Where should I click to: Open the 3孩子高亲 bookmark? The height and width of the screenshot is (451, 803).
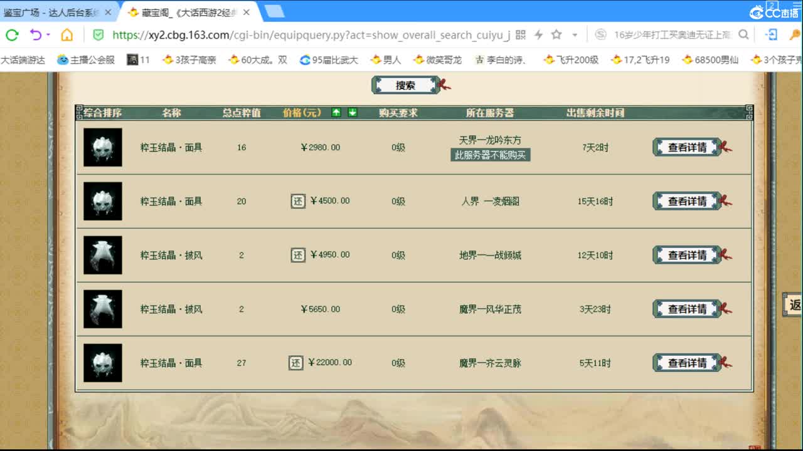[189, 60]
